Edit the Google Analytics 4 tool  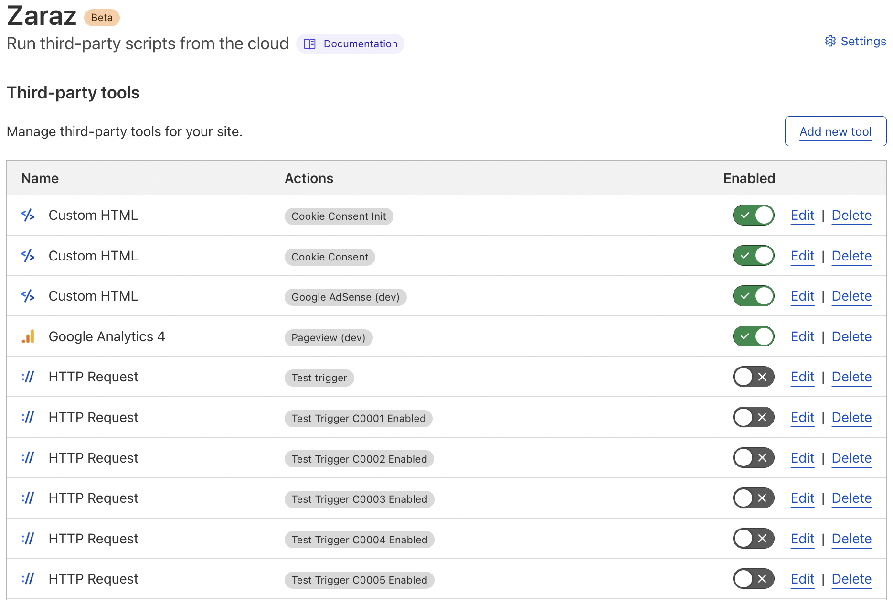pyautogui.click(x=802, y=336)
